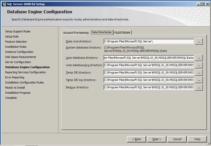The image size is (211, 146).
Task: Open setup Help
Action: pos(197,139)
